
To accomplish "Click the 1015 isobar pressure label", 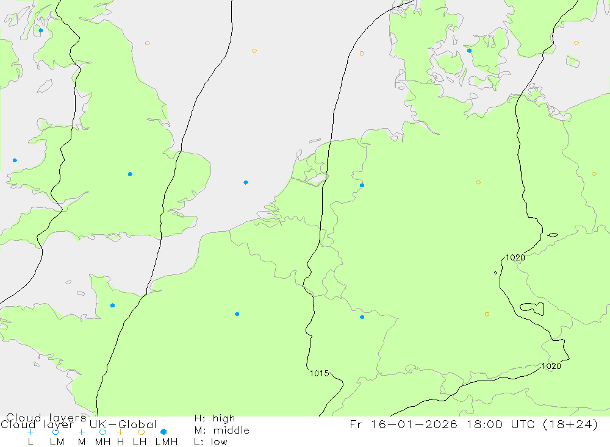I will click(320, 373).
